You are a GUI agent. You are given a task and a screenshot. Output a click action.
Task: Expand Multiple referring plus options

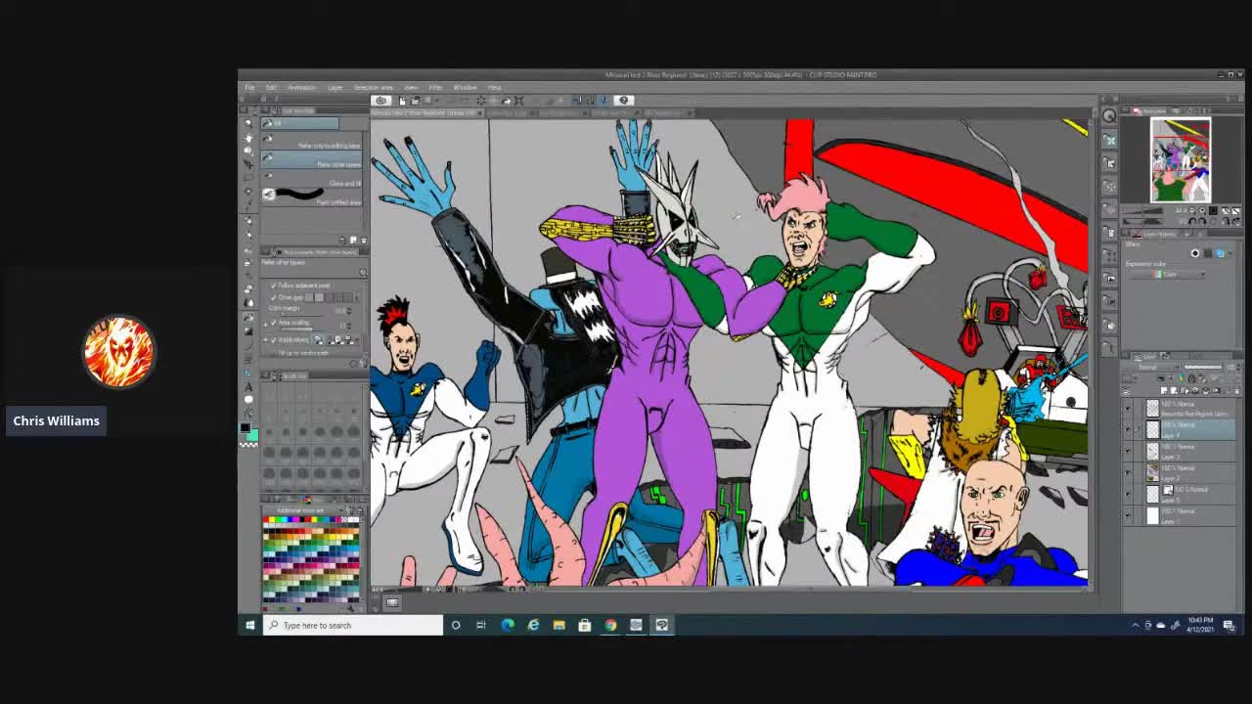point(265,339)
